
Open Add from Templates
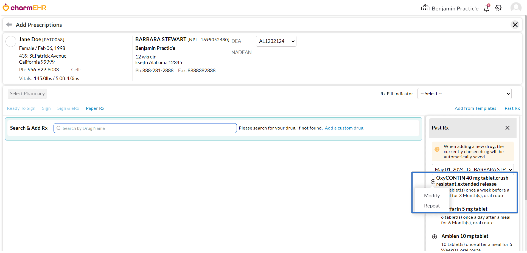pyautogui.click(x=475, y=108)
